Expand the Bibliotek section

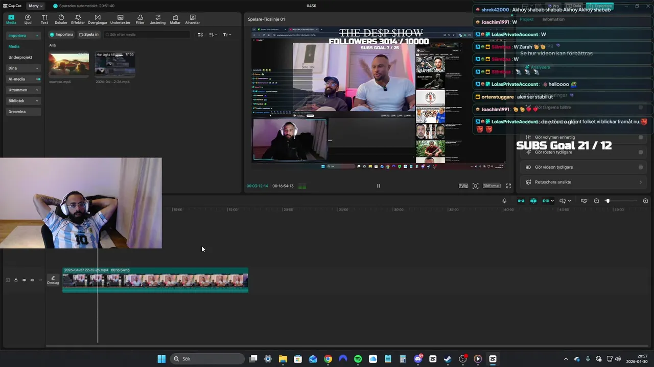pos(37,101)
